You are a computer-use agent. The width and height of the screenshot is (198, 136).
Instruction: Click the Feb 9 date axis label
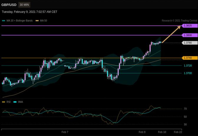point(142,132)
